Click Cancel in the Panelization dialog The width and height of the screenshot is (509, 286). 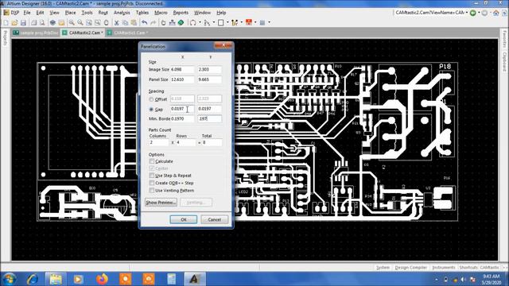tap(214, 219)
